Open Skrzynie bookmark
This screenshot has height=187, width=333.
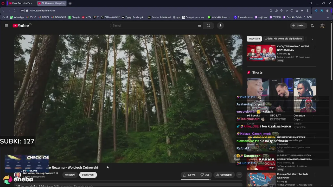(x=74, y=17)
